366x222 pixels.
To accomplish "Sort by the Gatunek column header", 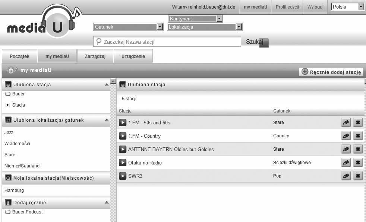I will [x=282, y=111].
